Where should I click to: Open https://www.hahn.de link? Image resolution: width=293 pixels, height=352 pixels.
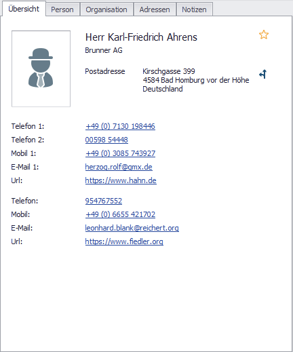pyautogui.click(x=121, y=180)
